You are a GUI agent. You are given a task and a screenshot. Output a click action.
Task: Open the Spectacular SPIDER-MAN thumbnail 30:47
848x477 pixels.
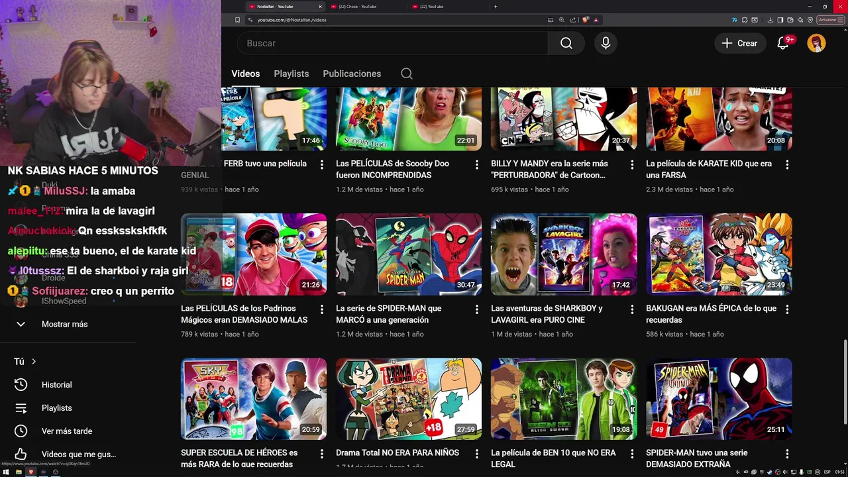pos(409,254)
